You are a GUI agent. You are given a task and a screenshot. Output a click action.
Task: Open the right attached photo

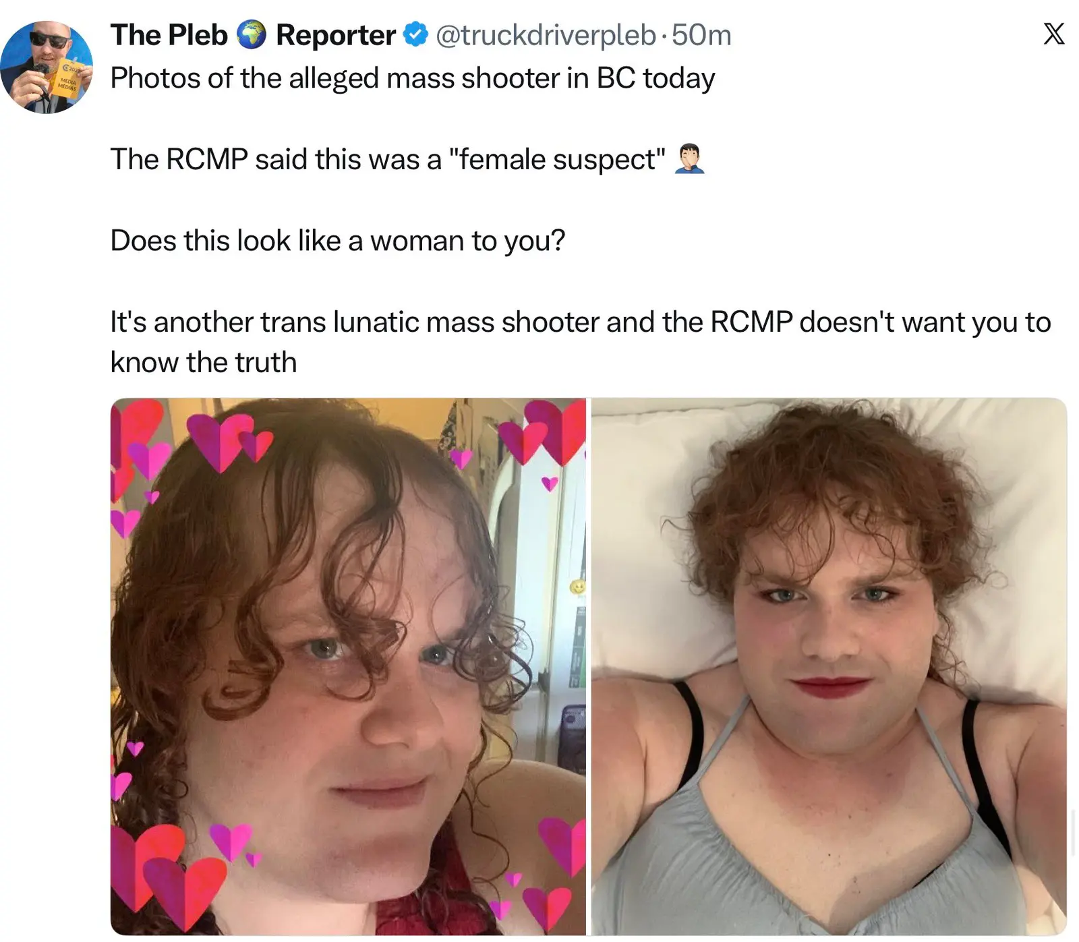point(829,666)
